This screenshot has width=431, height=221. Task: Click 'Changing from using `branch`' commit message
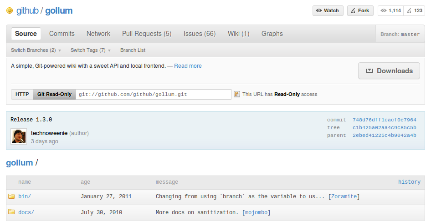[240, 196]
